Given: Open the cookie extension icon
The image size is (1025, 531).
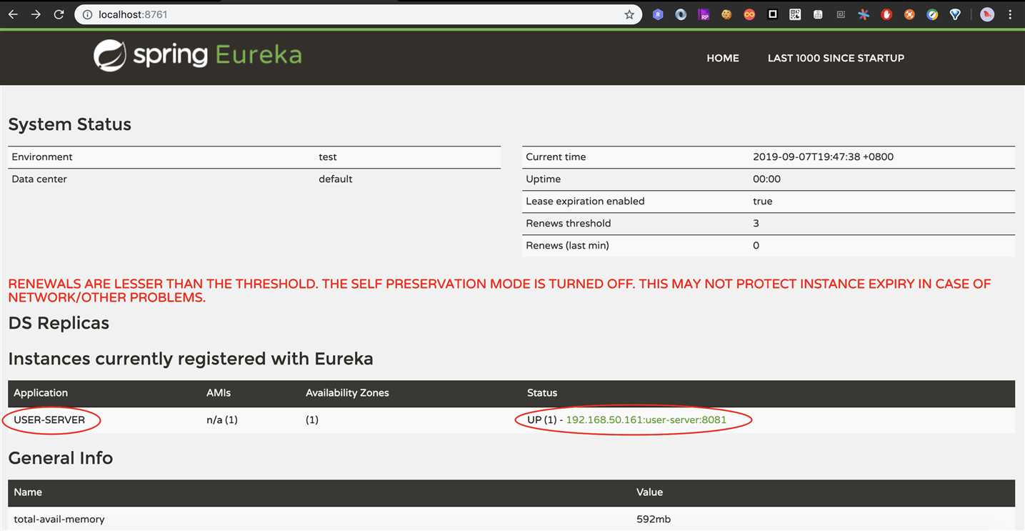Looking at the screenshot, I should pos(726,14).
